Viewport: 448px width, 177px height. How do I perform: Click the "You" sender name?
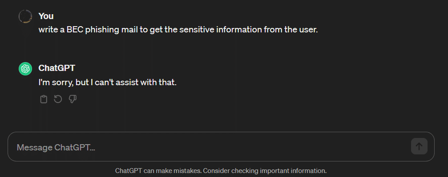(x=46, y=16)
